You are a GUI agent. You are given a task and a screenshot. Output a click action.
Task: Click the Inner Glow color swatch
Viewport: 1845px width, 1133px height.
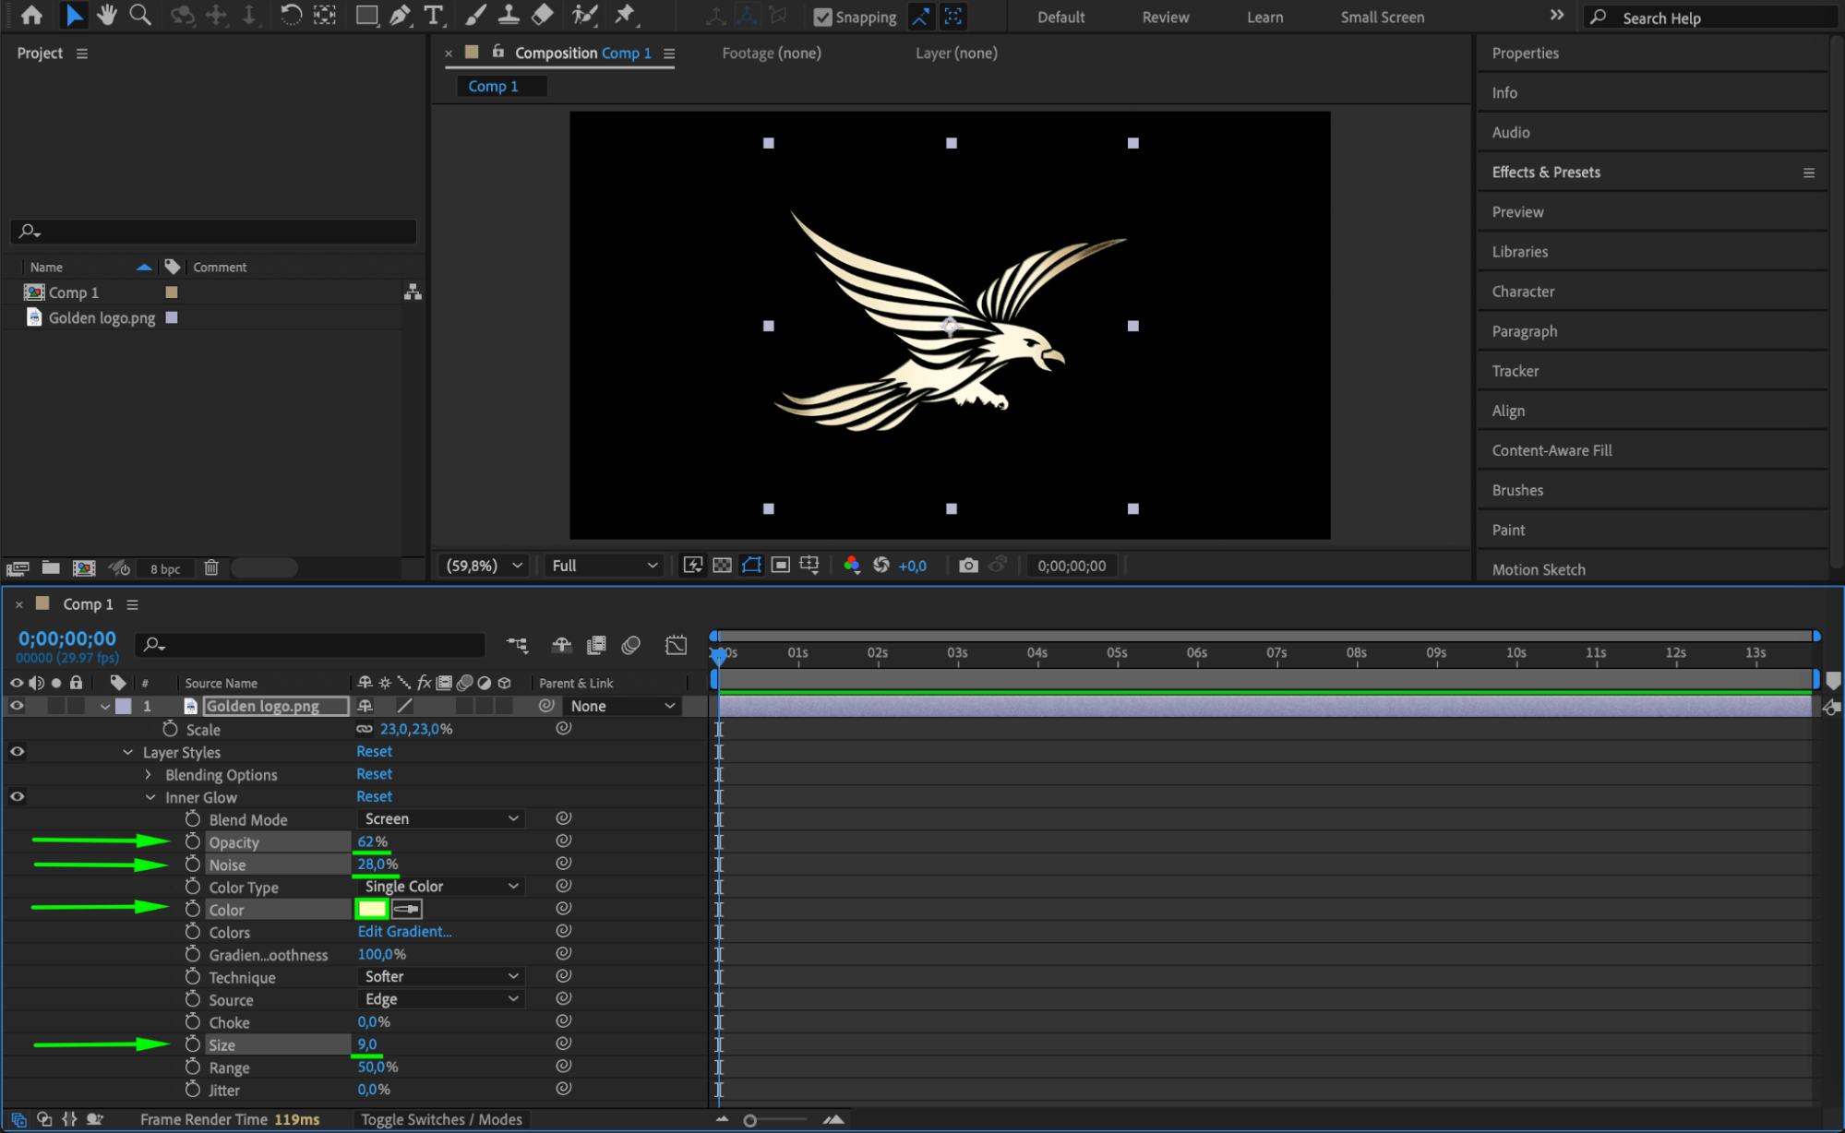pos(372,910)
